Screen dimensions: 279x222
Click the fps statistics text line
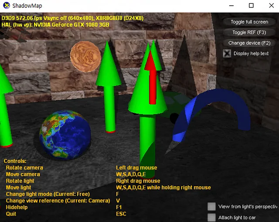coord(55,18)
